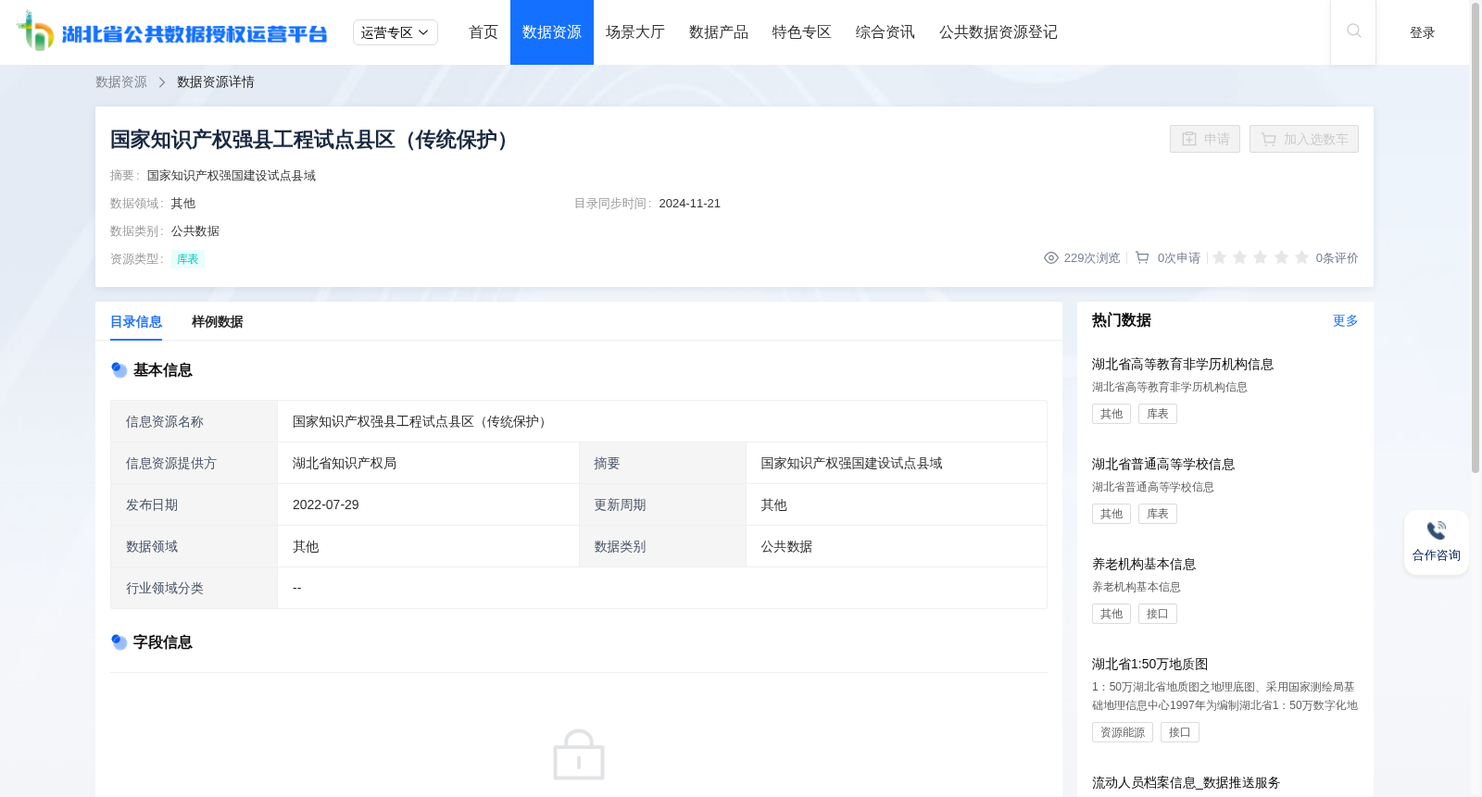The width and height of the screenshot is (1482, 797).
Task: Open the 特色专区 menu
Action: pyautogui.click(x=802, y=32)
